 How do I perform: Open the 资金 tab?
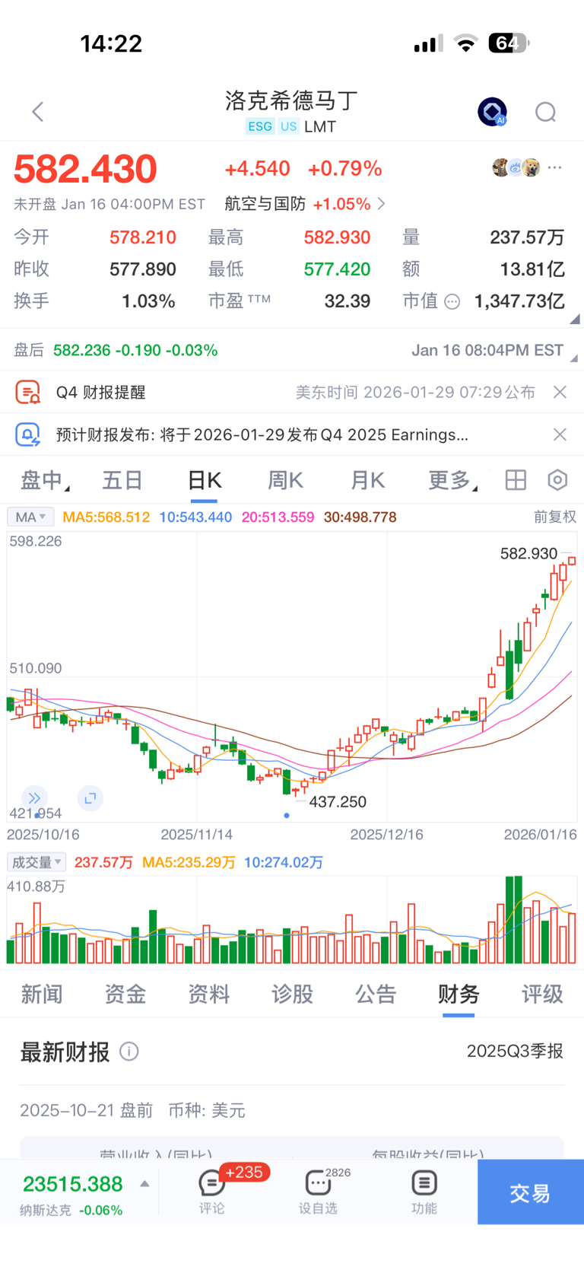coord(125,994)
